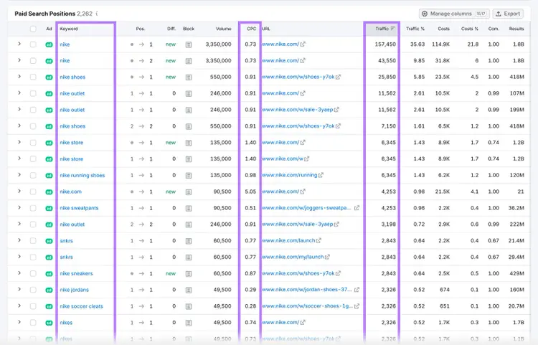Click the nike.com keyword link
Viewport: 538px width, 345px height.
[x=71, y=192]
